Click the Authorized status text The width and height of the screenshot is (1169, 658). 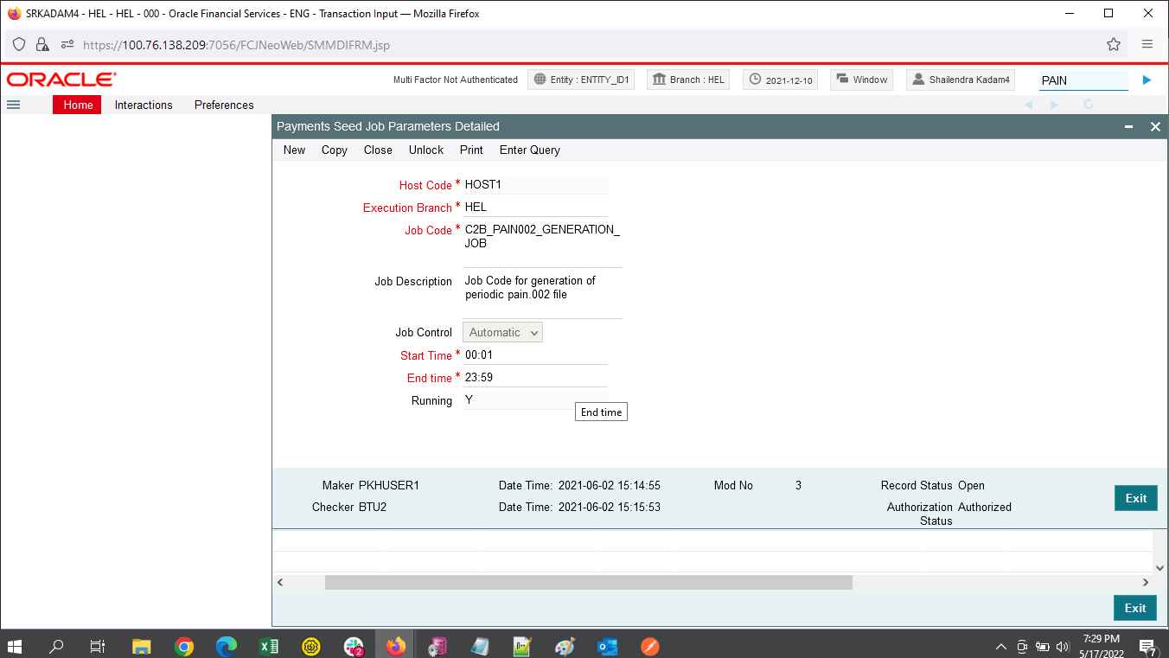click(985, 508)
